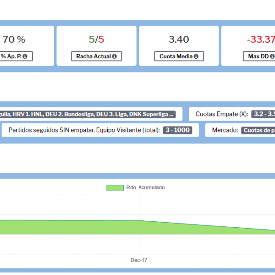Click info icon beside Racha Actual
275x275 pixels.
[x=114, y=56]
